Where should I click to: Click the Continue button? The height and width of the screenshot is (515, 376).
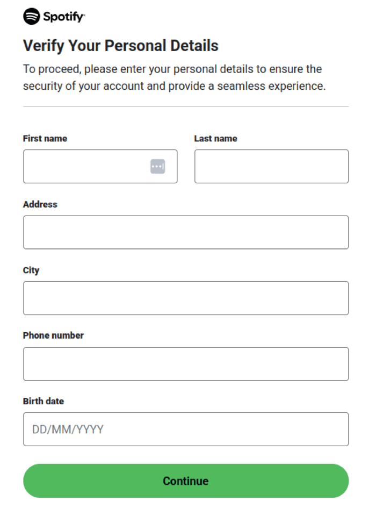[185, 481]
